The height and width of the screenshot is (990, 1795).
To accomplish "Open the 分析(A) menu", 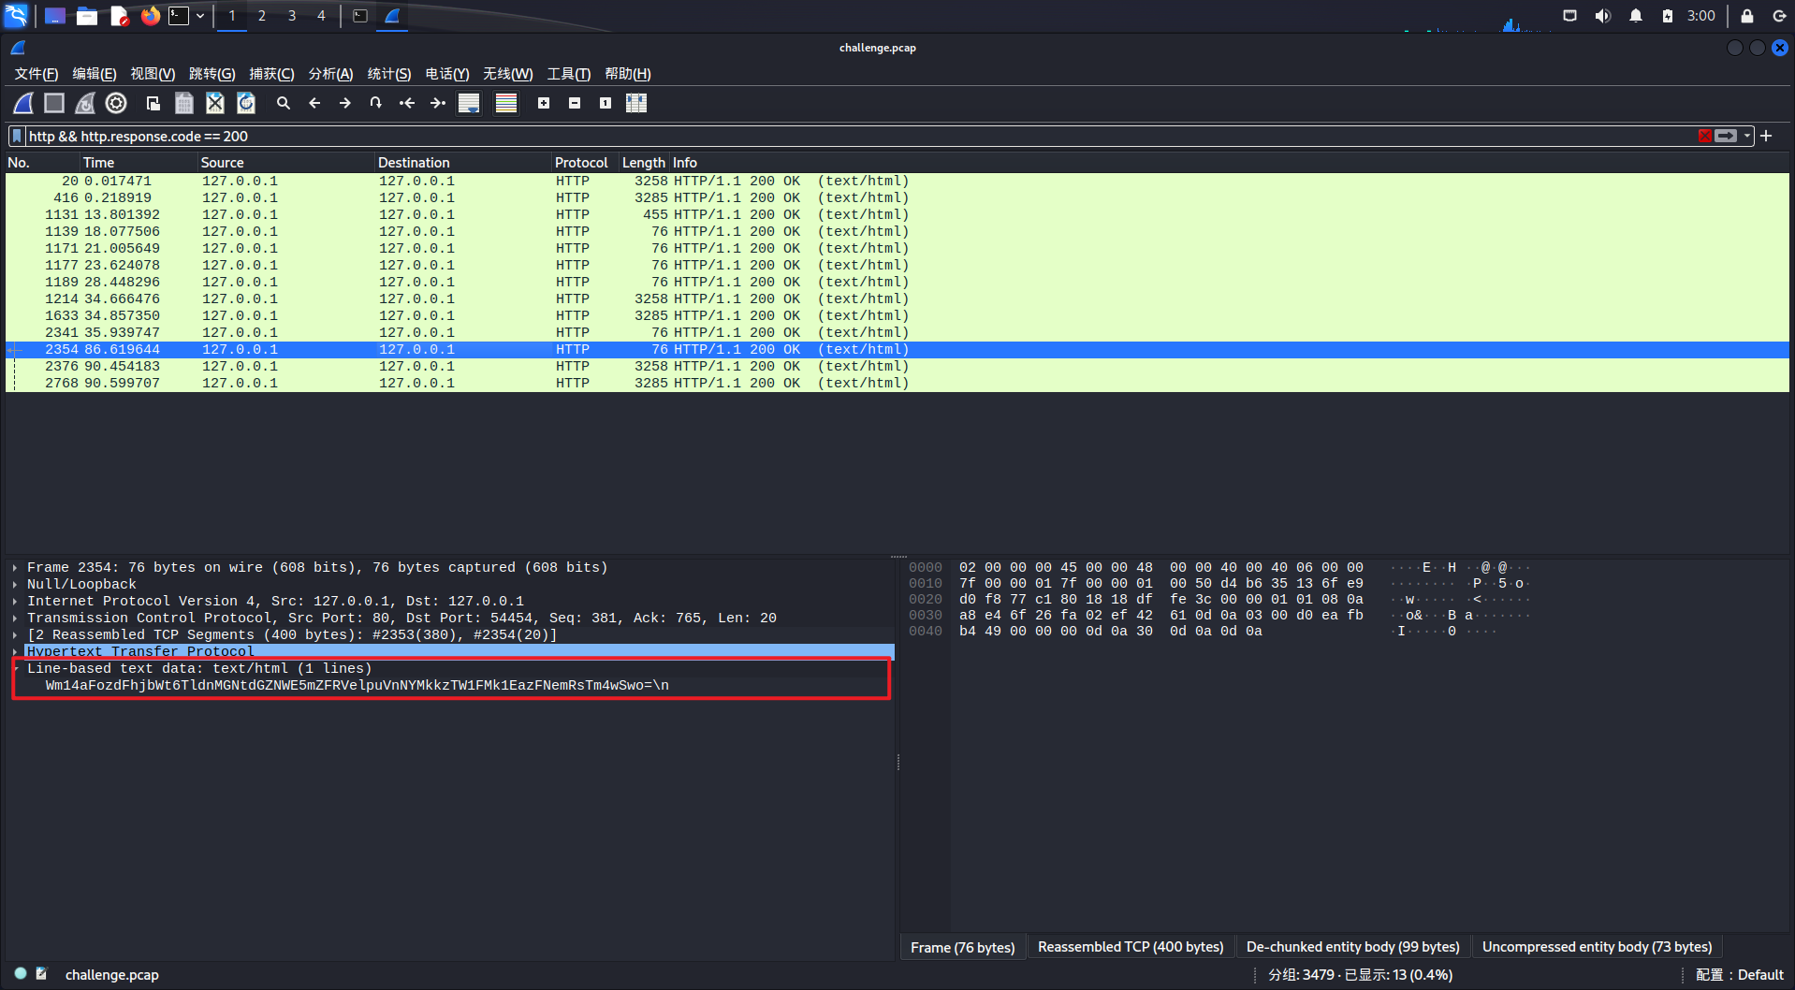I will 330,74.
